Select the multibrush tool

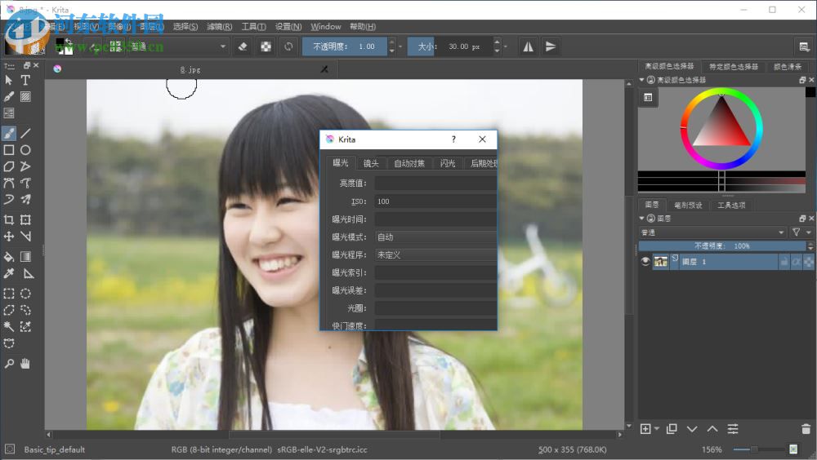point(25,199)
